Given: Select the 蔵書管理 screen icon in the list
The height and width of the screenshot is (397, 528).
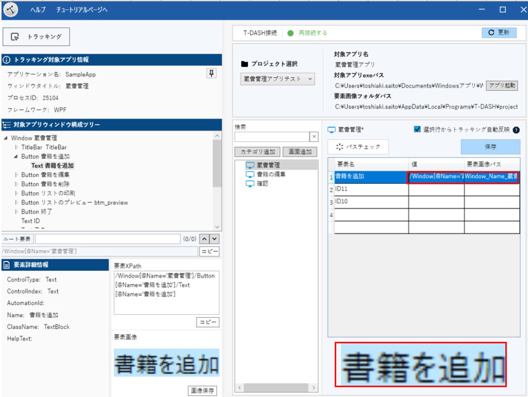Looking at the screenshot, I should coord(250,165).
